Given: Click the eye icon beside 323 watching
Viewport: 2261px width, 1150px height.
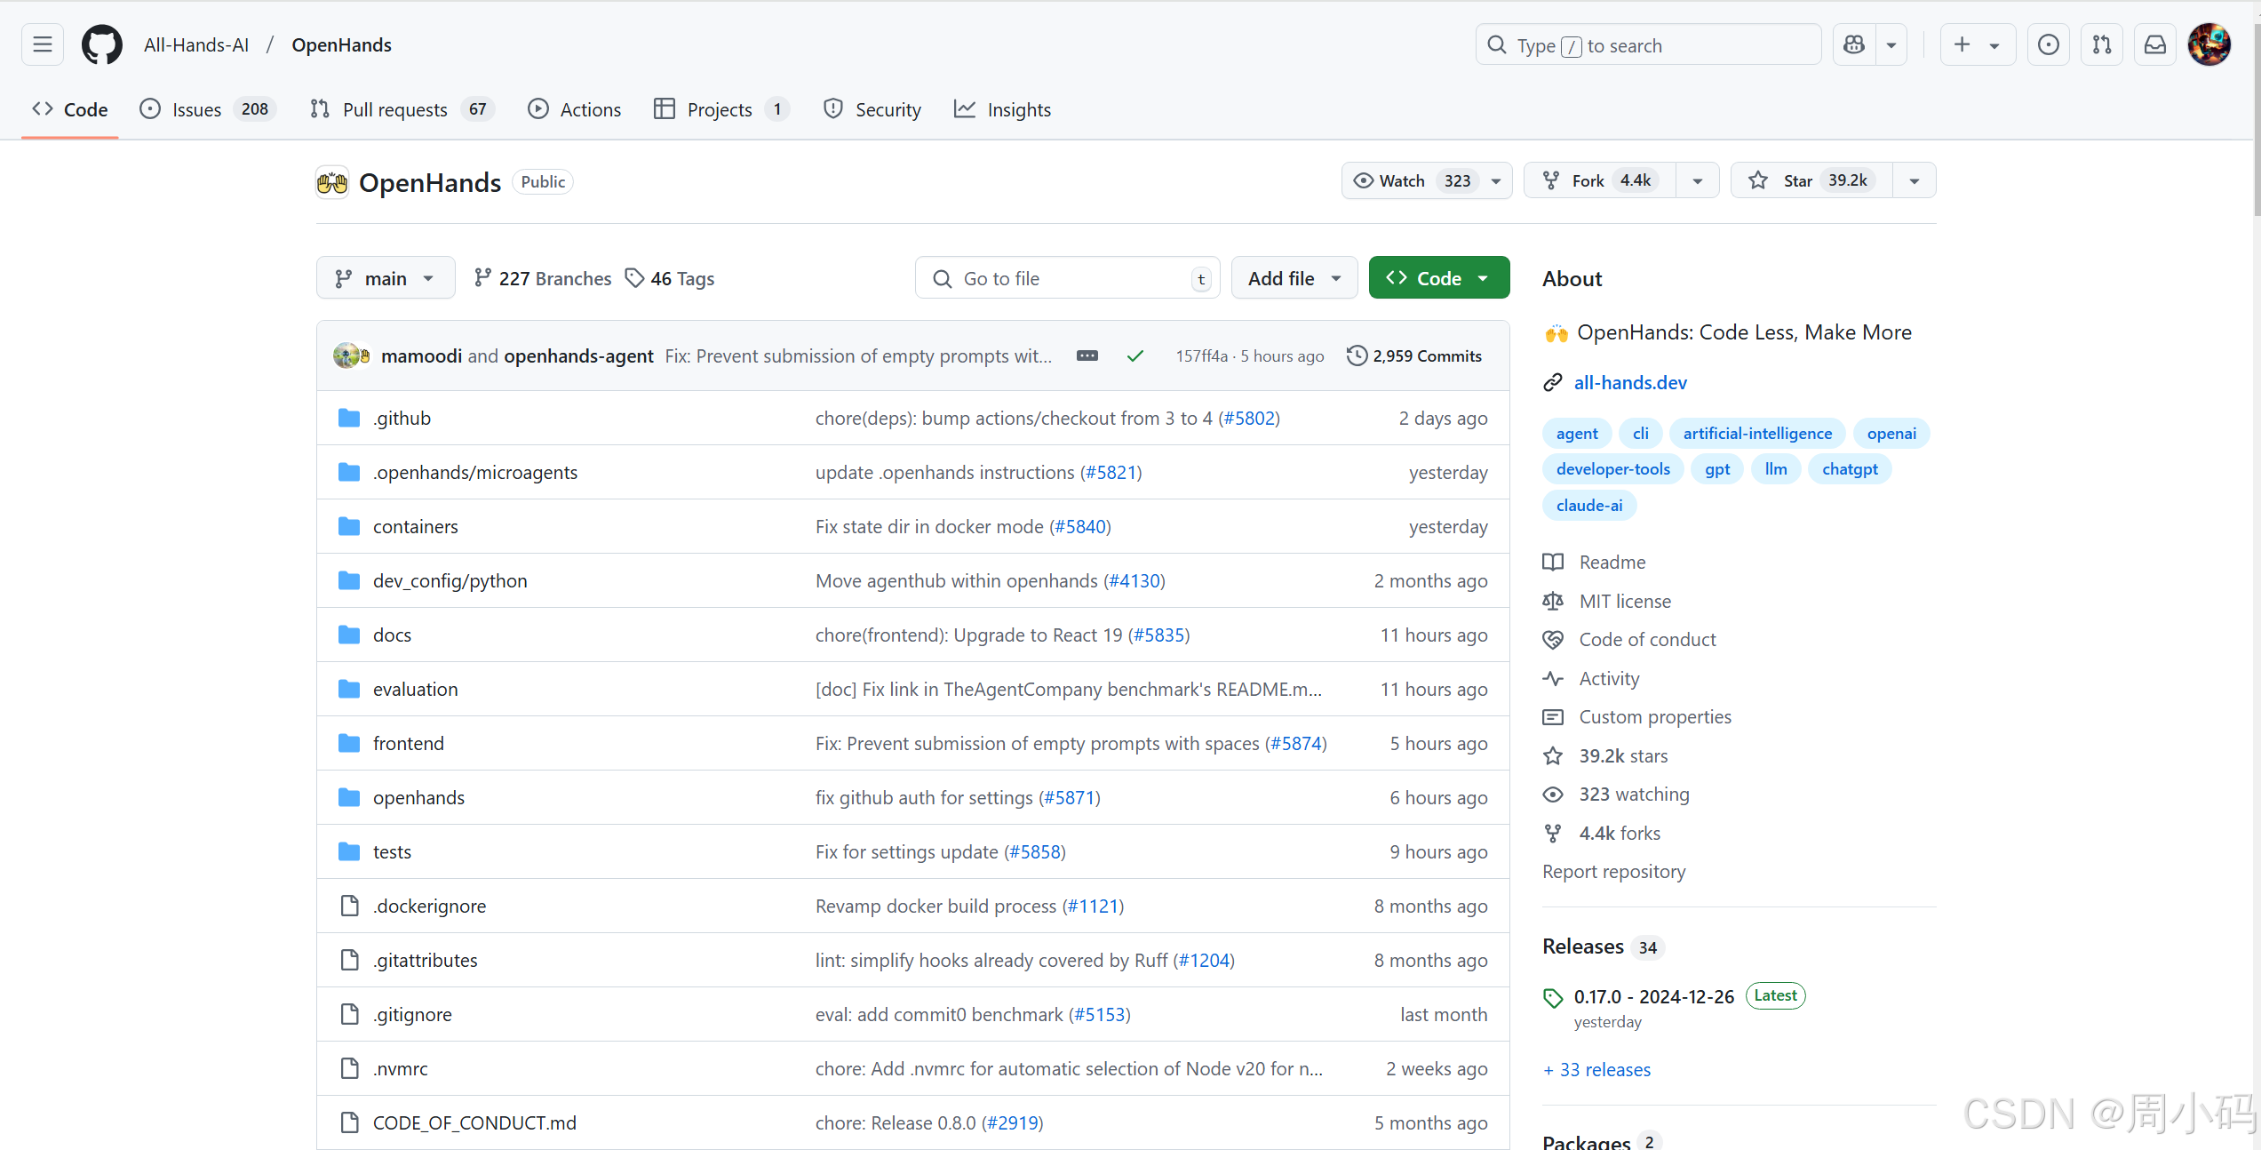Looking at the screenshot, I should point(1553,794).
